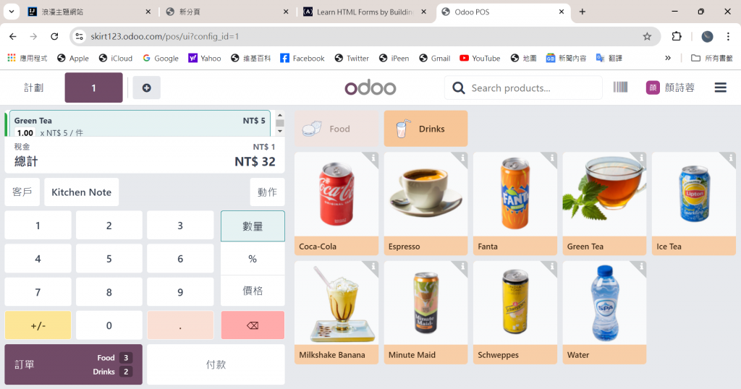The image size is (741, 389).
Task: Click the search magnifier icon
Action: click(458, 87)
